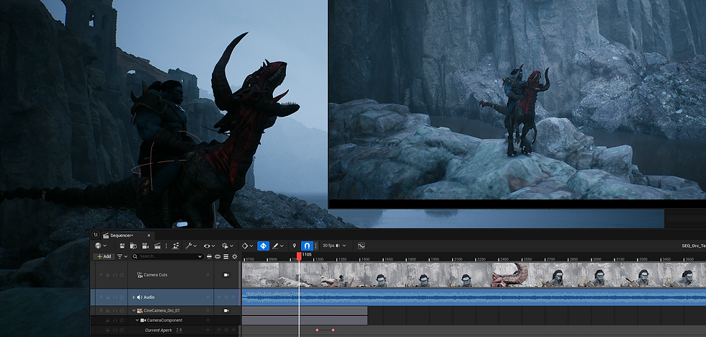706x337 pixels.
Task: Click the Curve Editor icon
Action: click(361, 246)
